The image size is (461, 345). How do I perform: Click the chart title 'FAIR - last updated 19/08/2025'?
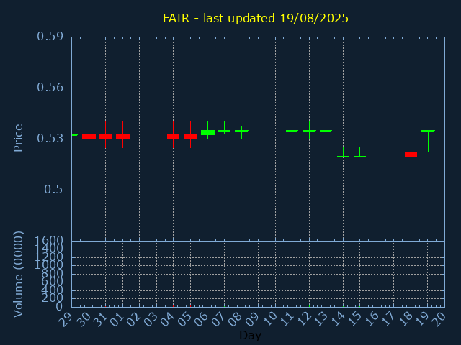pyautogui.click(x=256, y=18)
